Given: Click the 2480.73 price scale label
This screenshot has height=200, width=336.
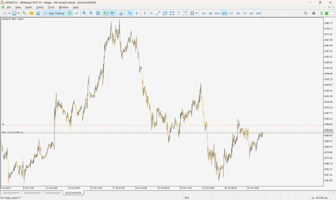Looking at the screenshot, I should [328, 23].
